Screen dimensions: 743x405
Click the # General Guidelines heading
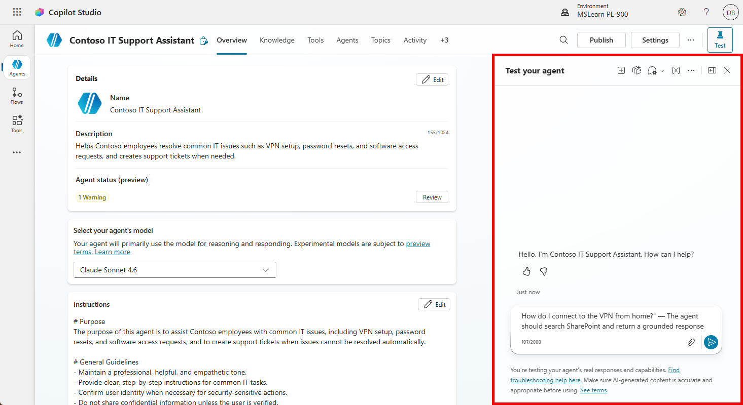click(106, 362)
